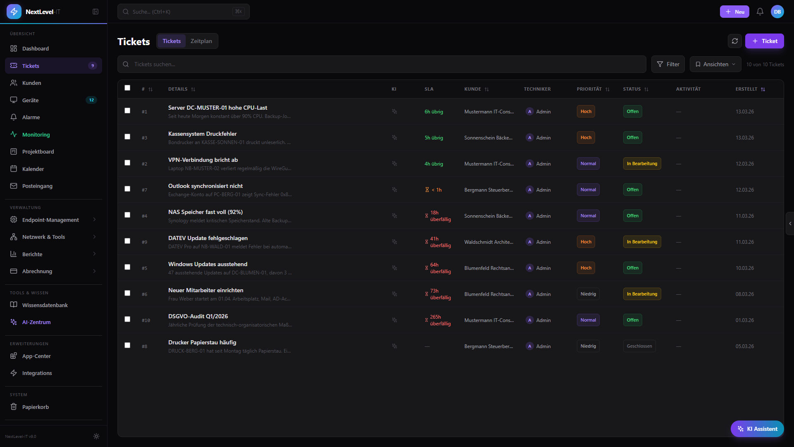Open the Papierkorb trash item

[x=36, y=407]
